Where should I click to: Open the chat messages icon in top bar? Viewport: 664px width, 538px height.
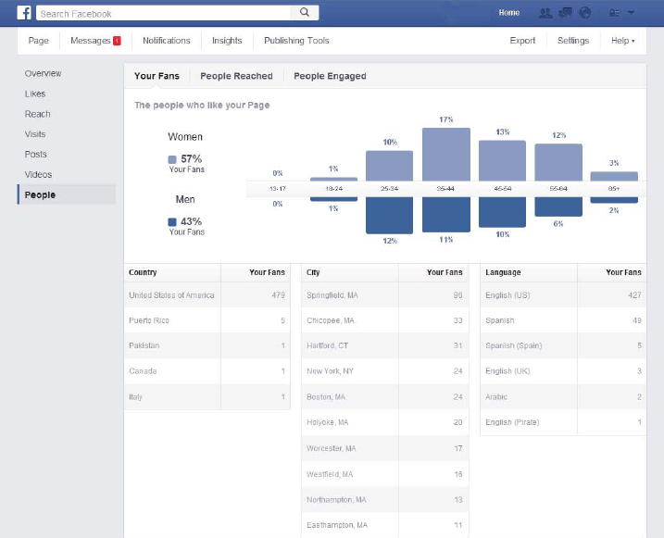pos(565,13)
